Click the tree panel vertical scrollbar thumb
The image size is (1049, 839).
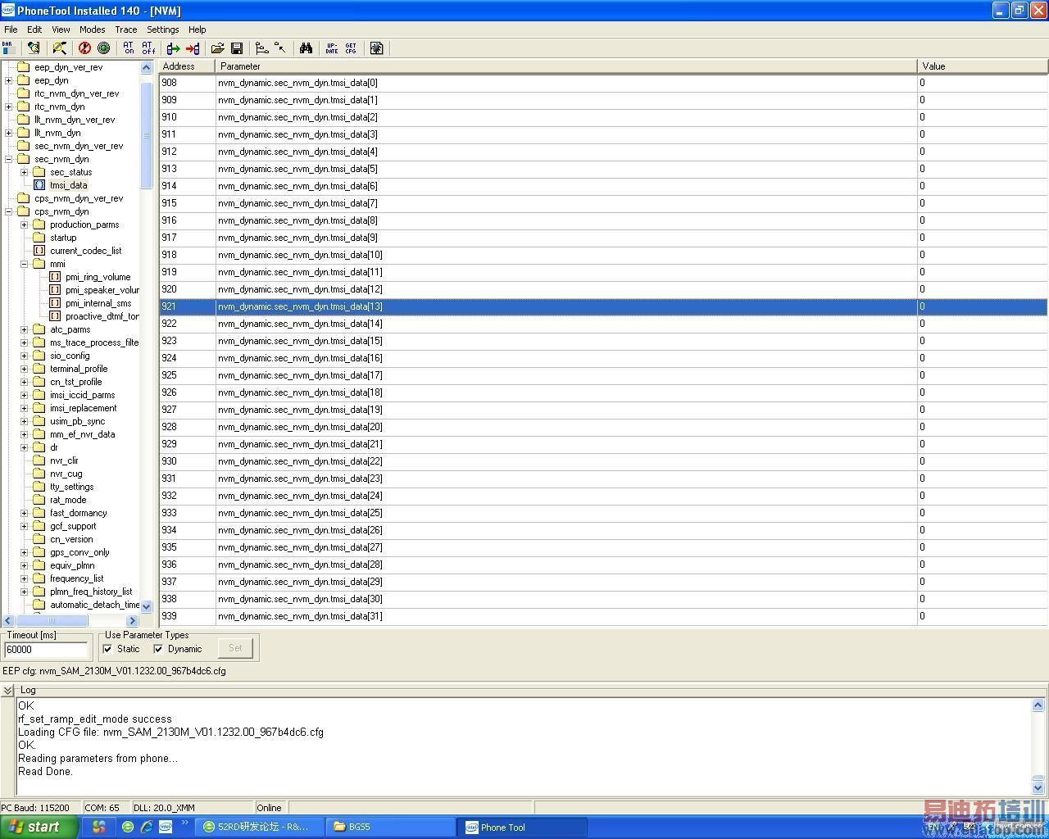(147, 135)
